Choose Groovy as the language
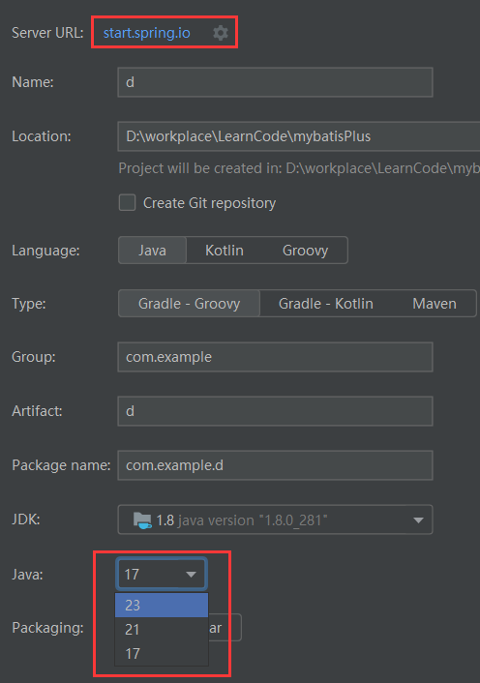 pos(305,251)
